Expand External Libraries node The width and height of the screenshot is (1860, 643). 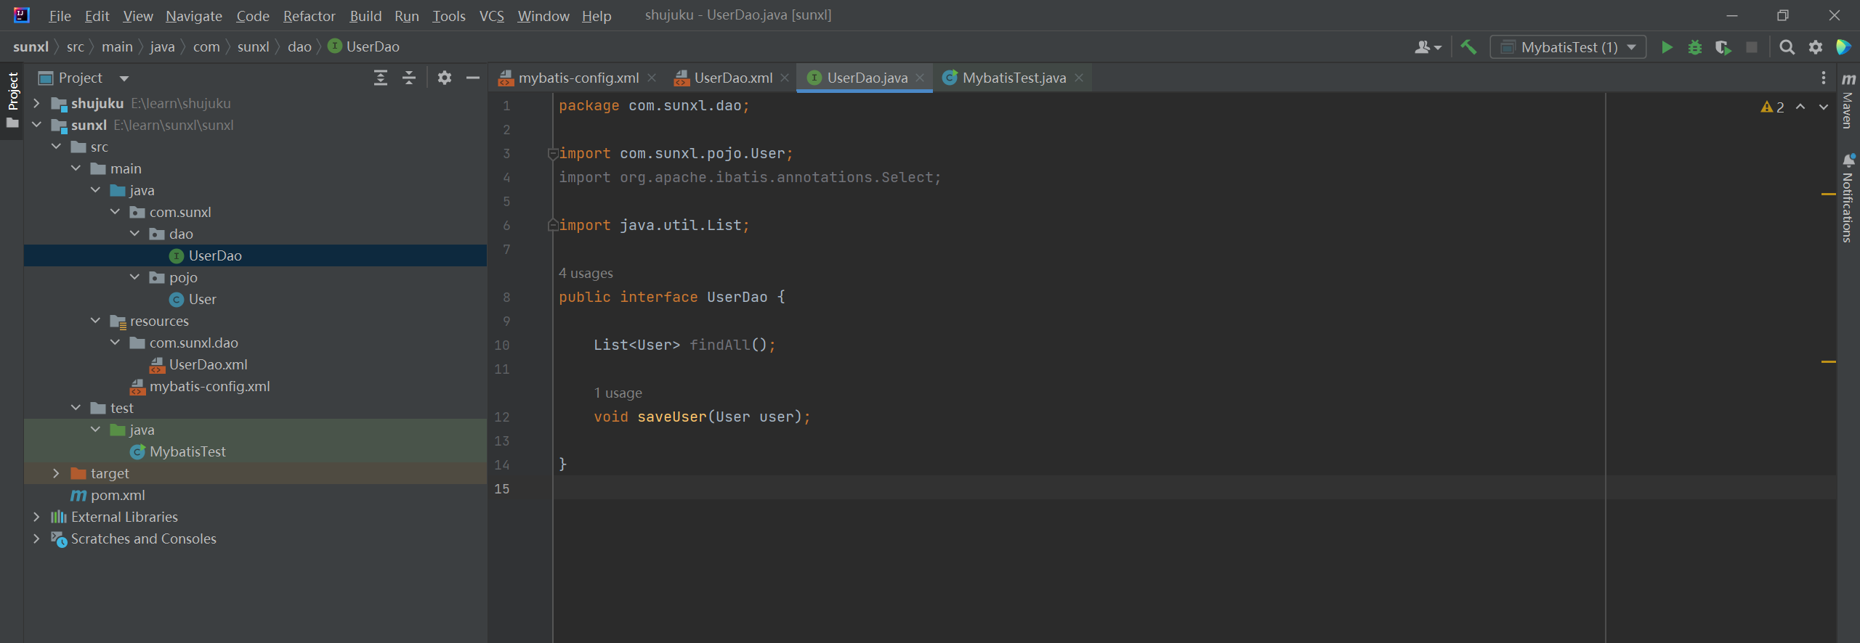pos(36,517)
